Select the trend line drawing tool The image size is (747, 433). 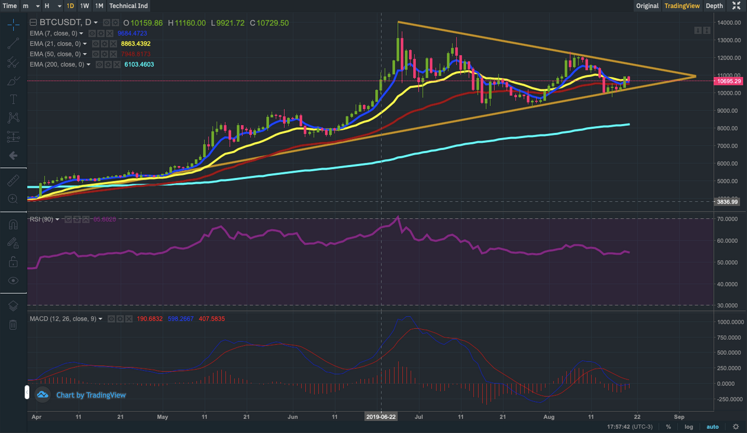point(13,43)
